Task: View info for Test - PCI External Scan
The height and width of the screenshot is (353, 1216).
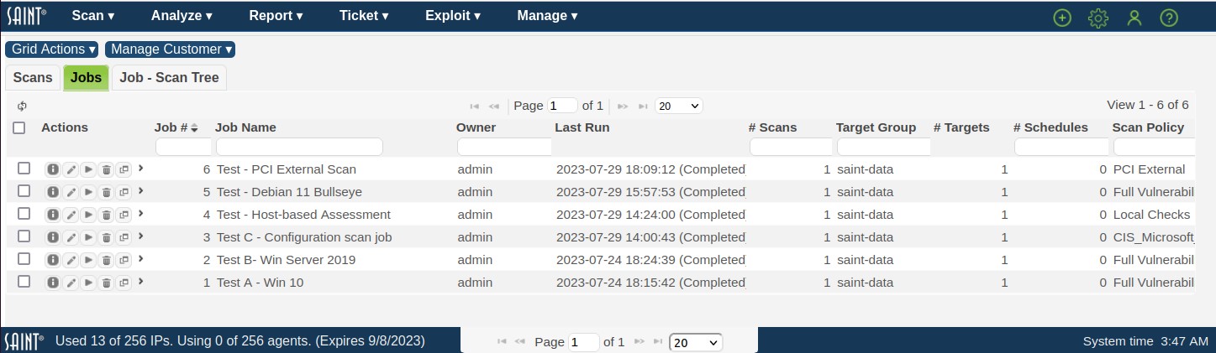Action: click(x=52, y=169)
